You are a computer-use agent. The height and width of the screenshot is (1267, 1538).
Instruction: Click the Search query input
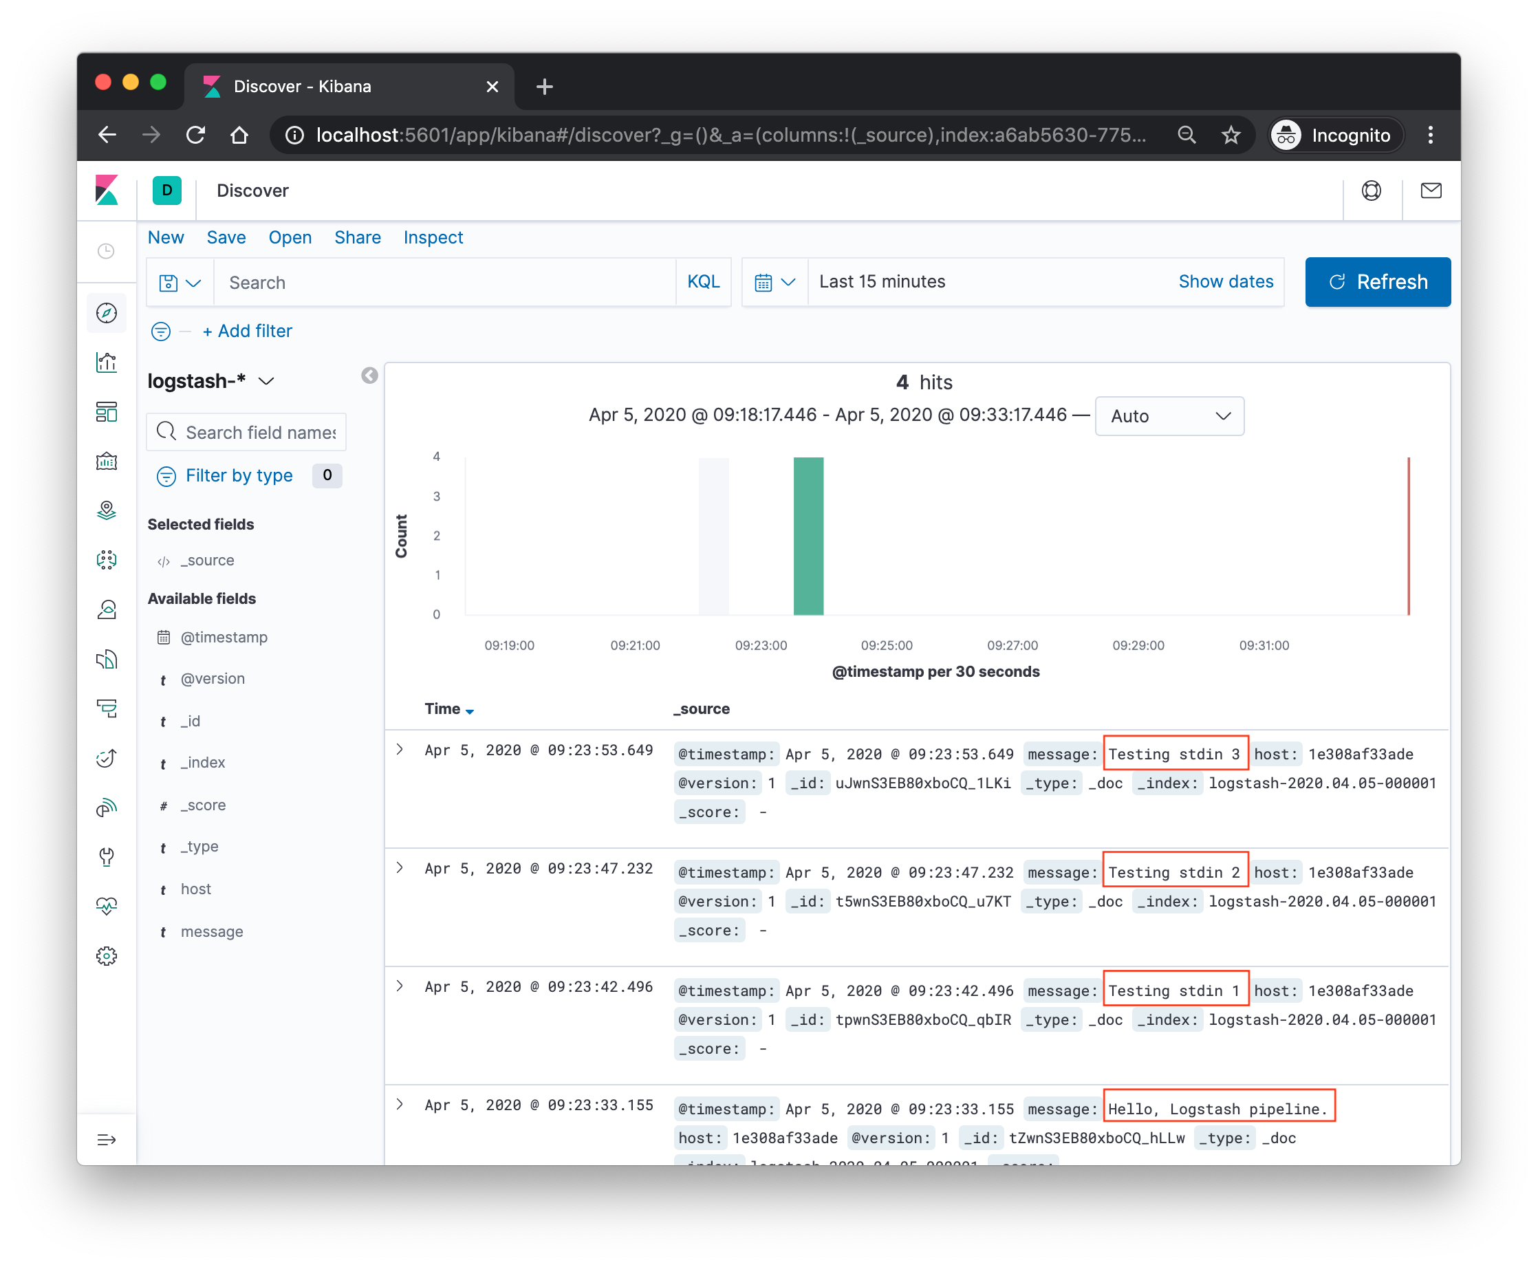pos(444,283)
